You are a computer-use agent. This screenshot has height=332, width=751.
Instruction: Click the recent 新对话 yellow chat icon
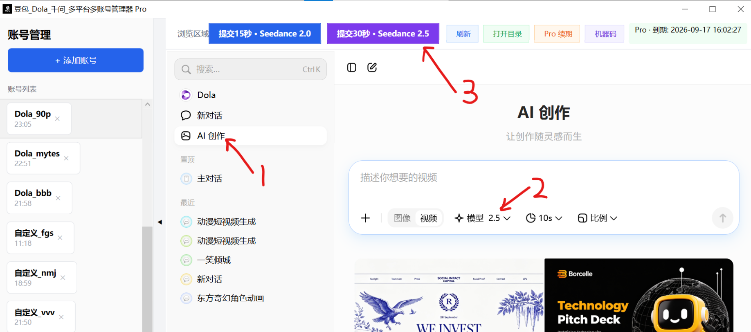coord(186,279)
